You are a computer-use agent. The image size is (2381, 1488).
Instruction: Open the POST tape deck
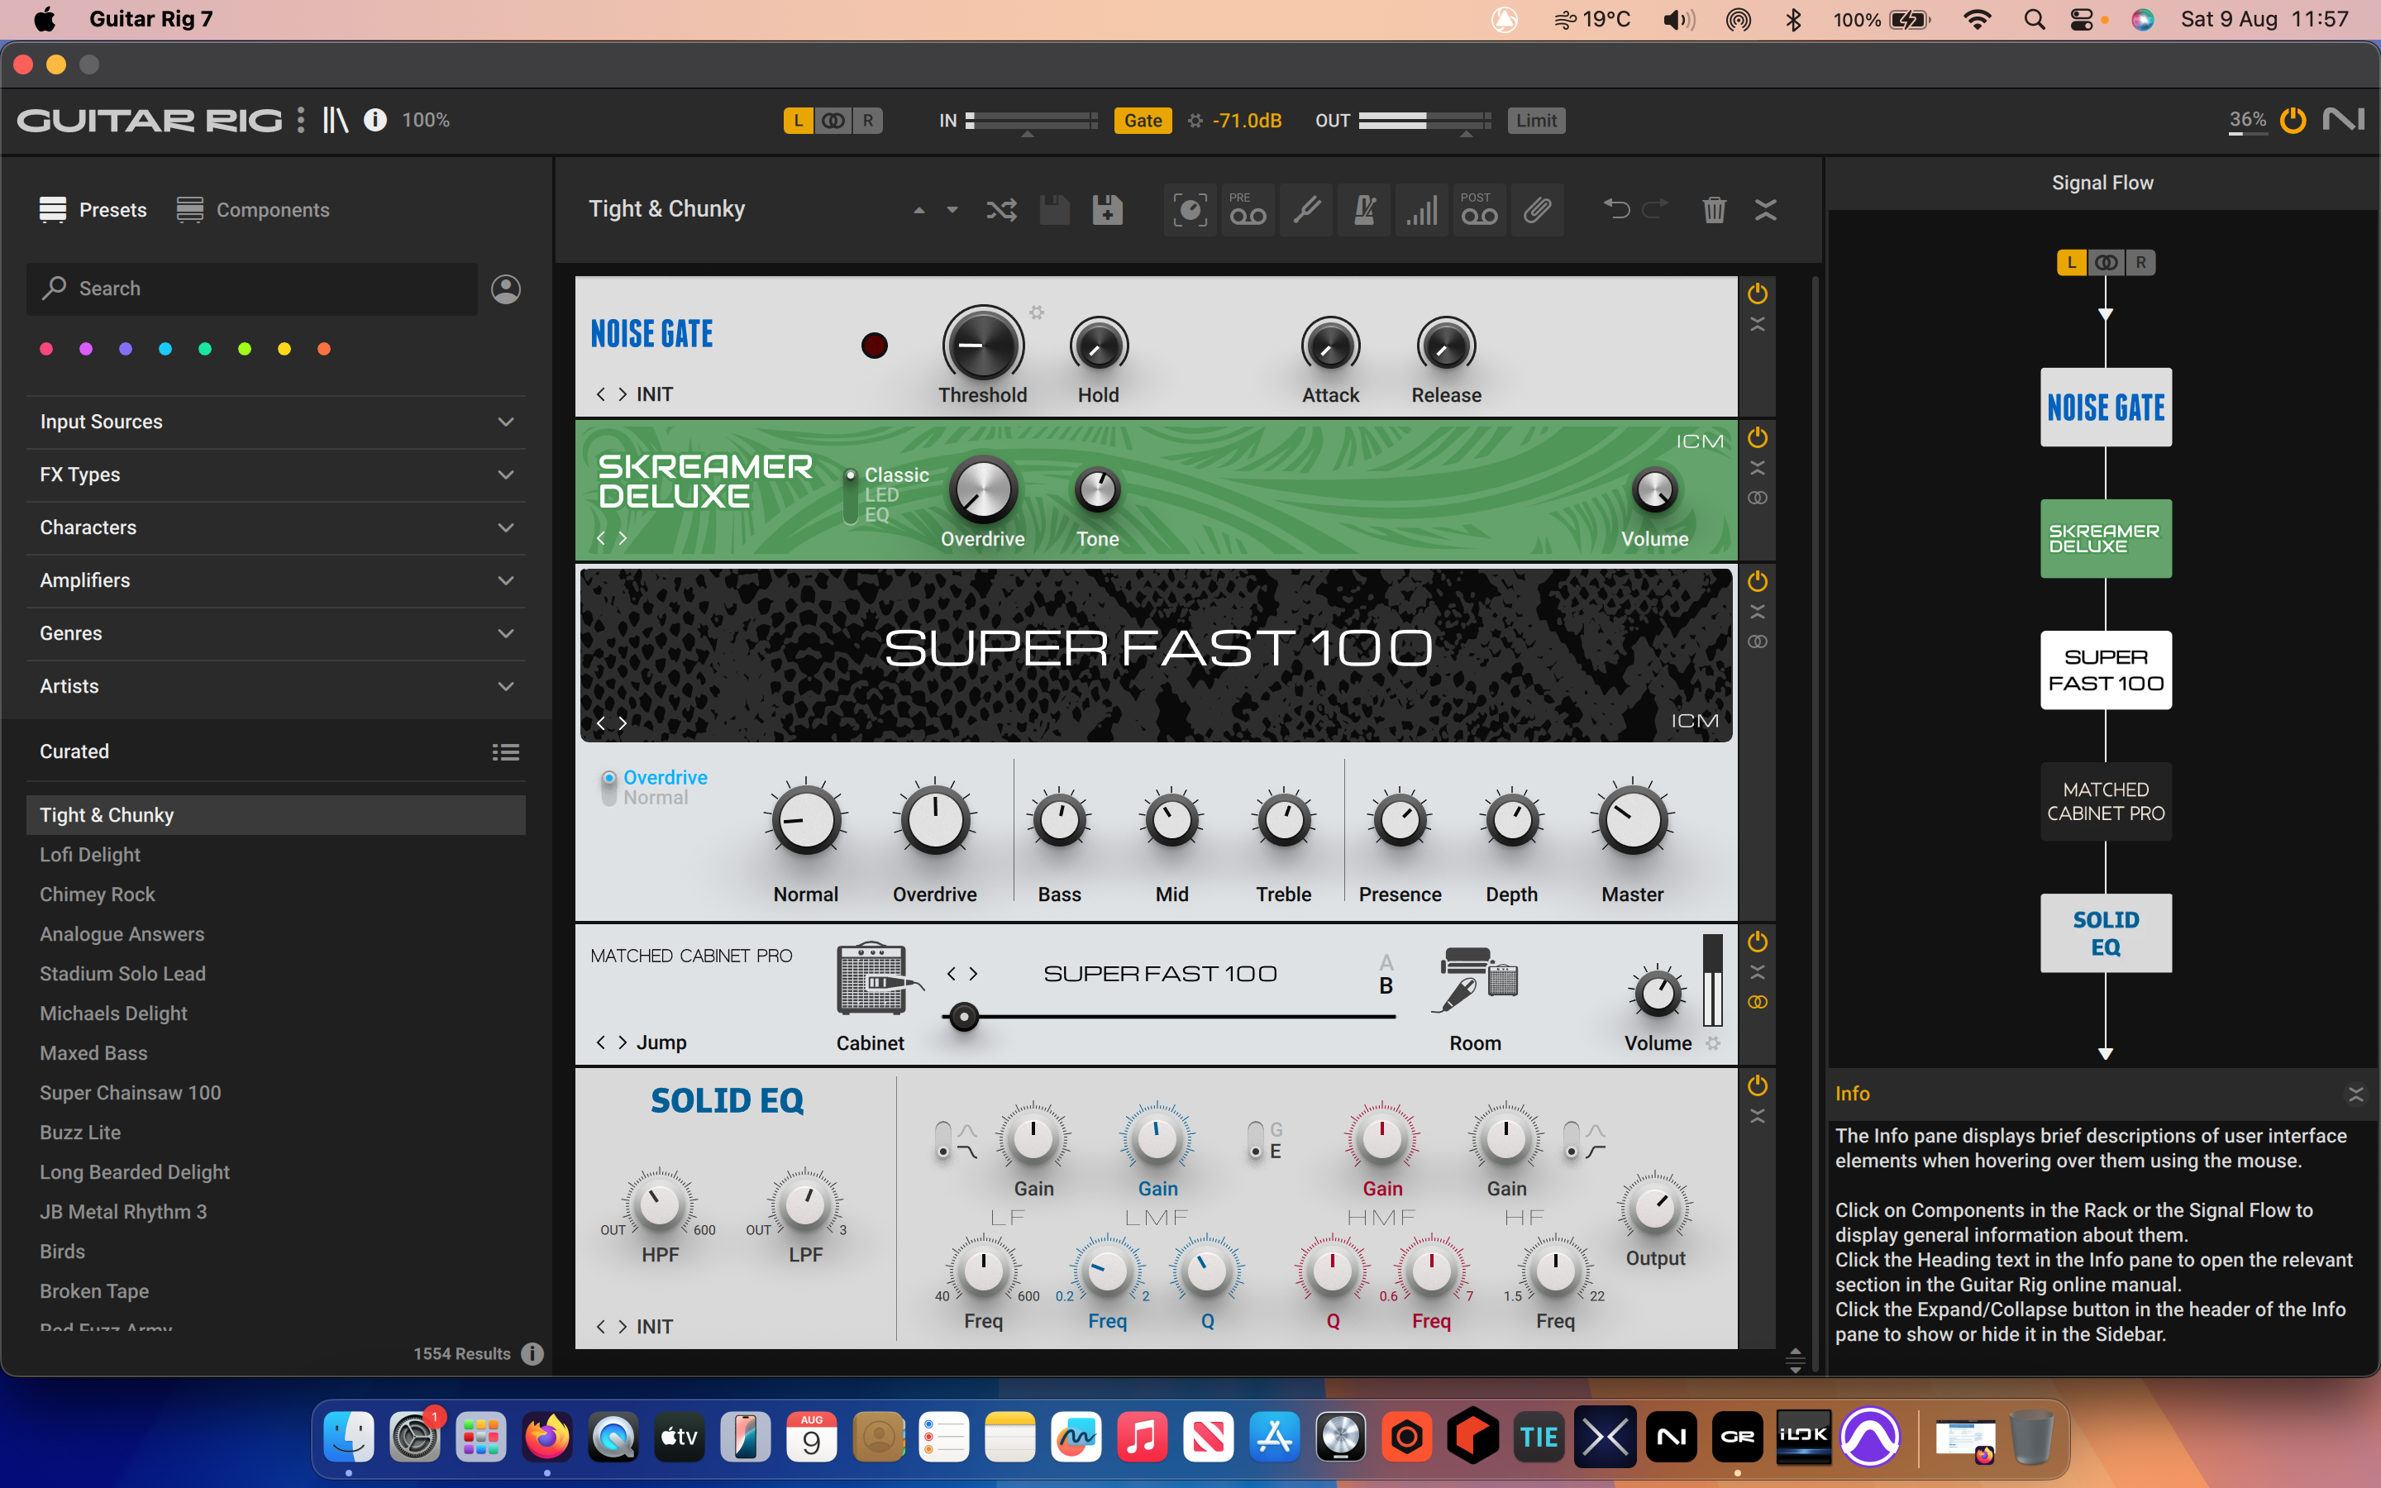(x=1479, y=210)
